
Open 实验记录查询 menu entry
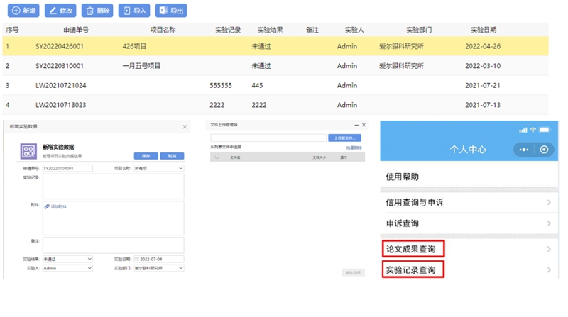412,270
